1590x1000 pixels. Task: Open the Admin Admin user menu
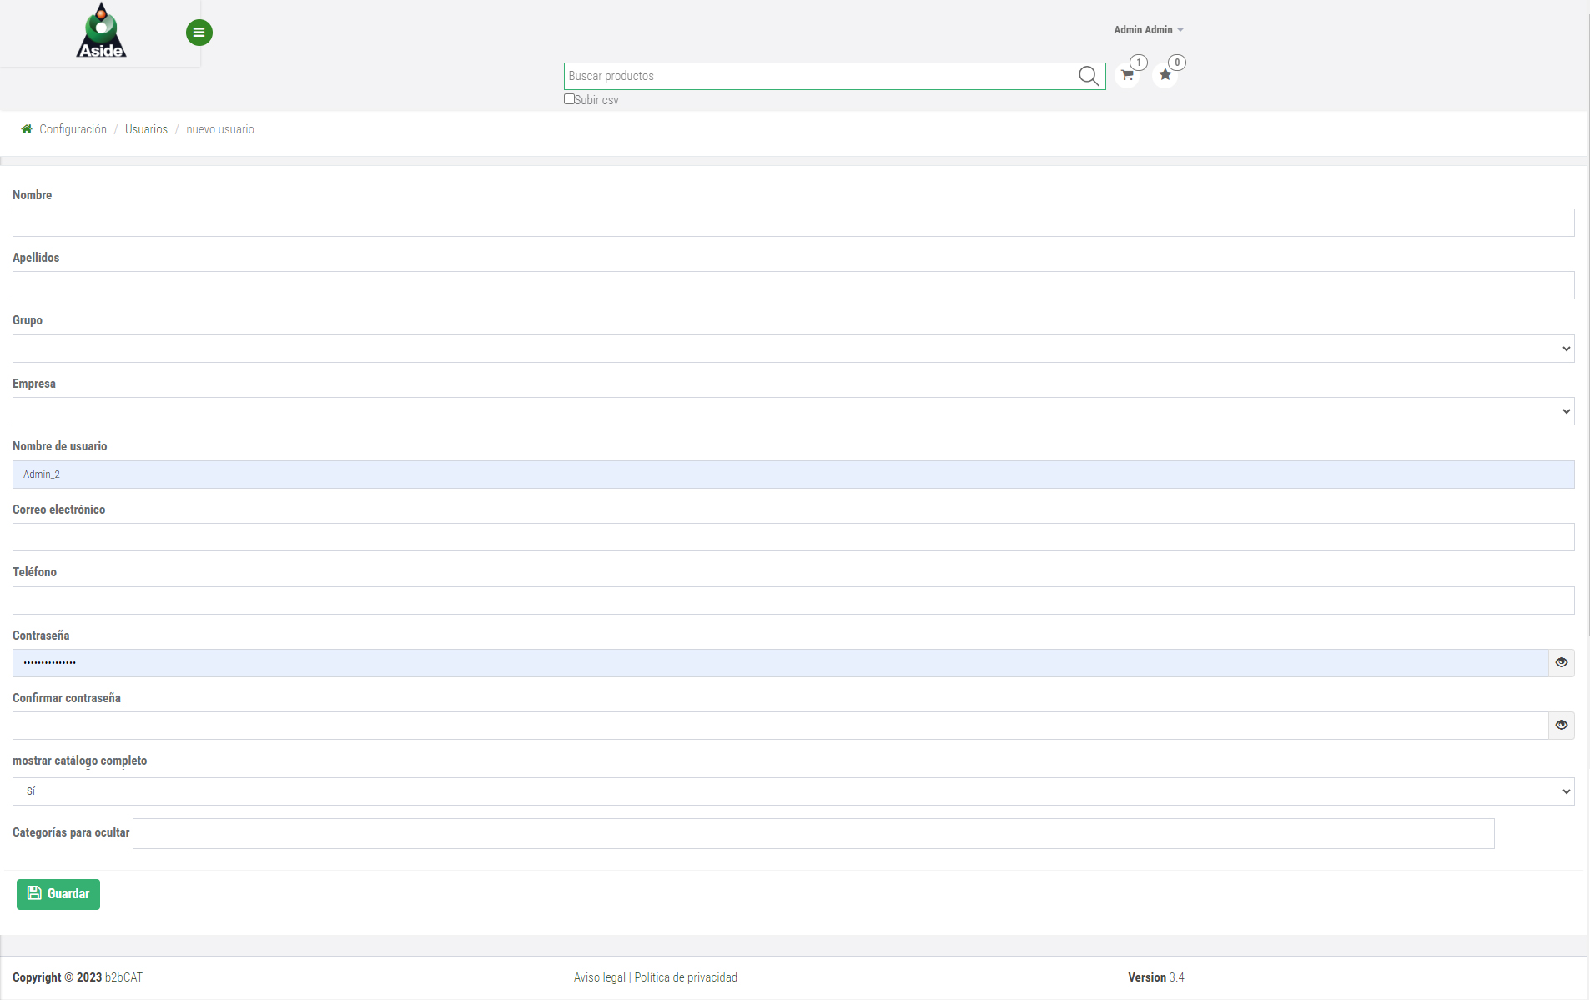click(x=1148, y=30)
